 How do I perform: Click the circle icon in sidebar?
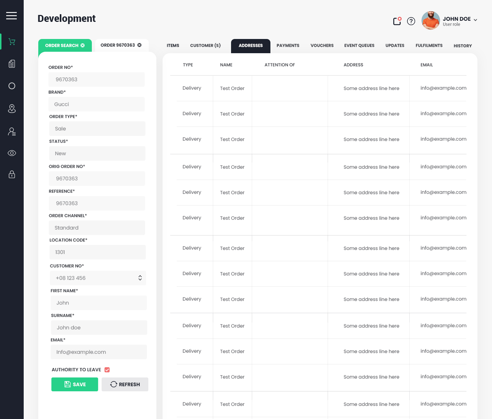12,86
